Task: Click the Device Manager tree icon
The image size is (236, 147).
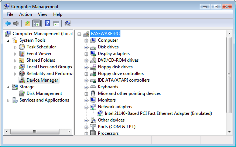Action: click(22, 80)
